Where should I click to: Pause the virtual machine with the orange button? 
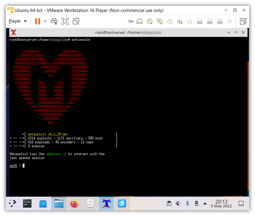[38, 21]
